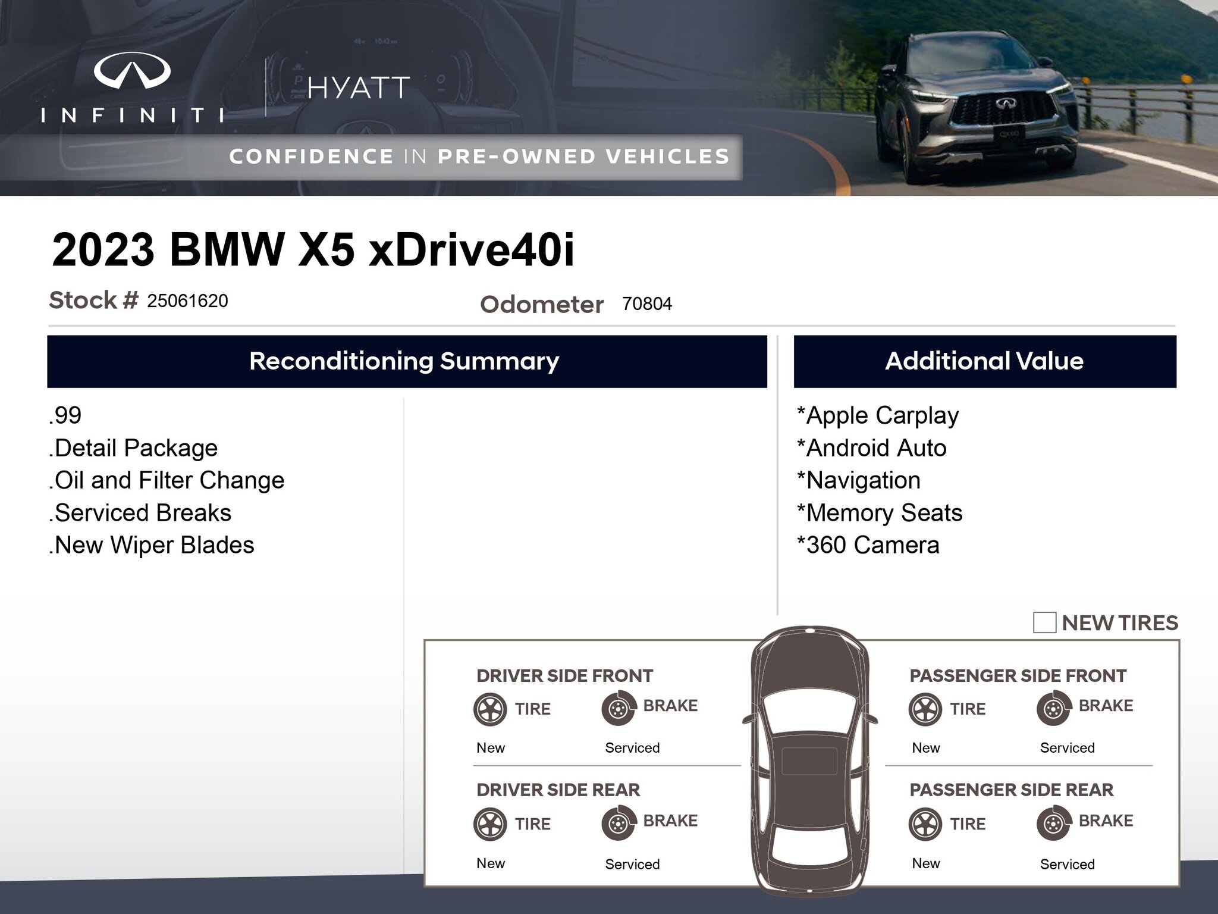Image resolution: width=1218 pixels, height=914 pixels.
Task: Click the driver side rear tire icon
Action: 490,824
